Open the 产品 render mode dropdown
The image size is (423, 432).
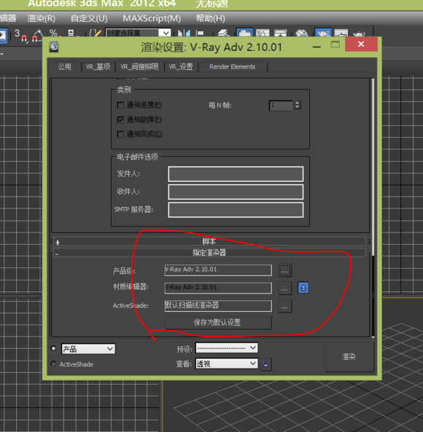click(88, 349)
